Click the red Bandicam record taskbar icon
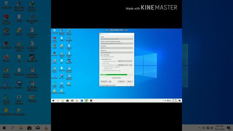 tap(91, 100)
